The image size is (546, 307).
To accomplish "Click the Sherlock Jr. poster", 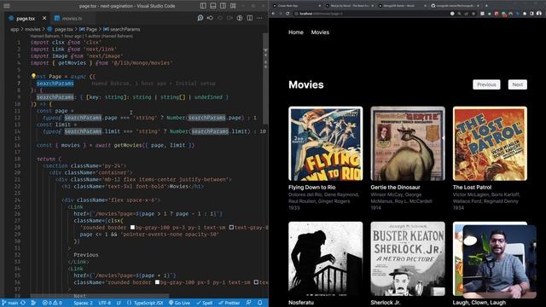I will (x=408, y=259).
